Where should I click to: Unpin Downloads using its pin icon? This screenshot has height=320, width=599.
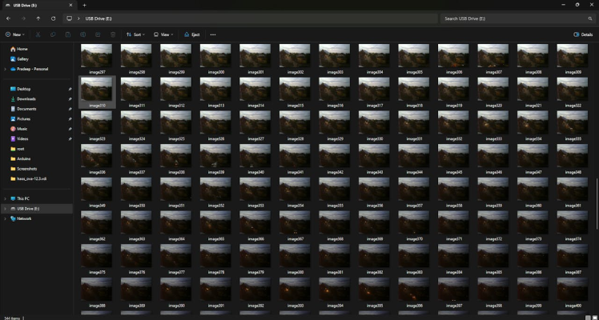pyautogui.click(x=70, y=98)
